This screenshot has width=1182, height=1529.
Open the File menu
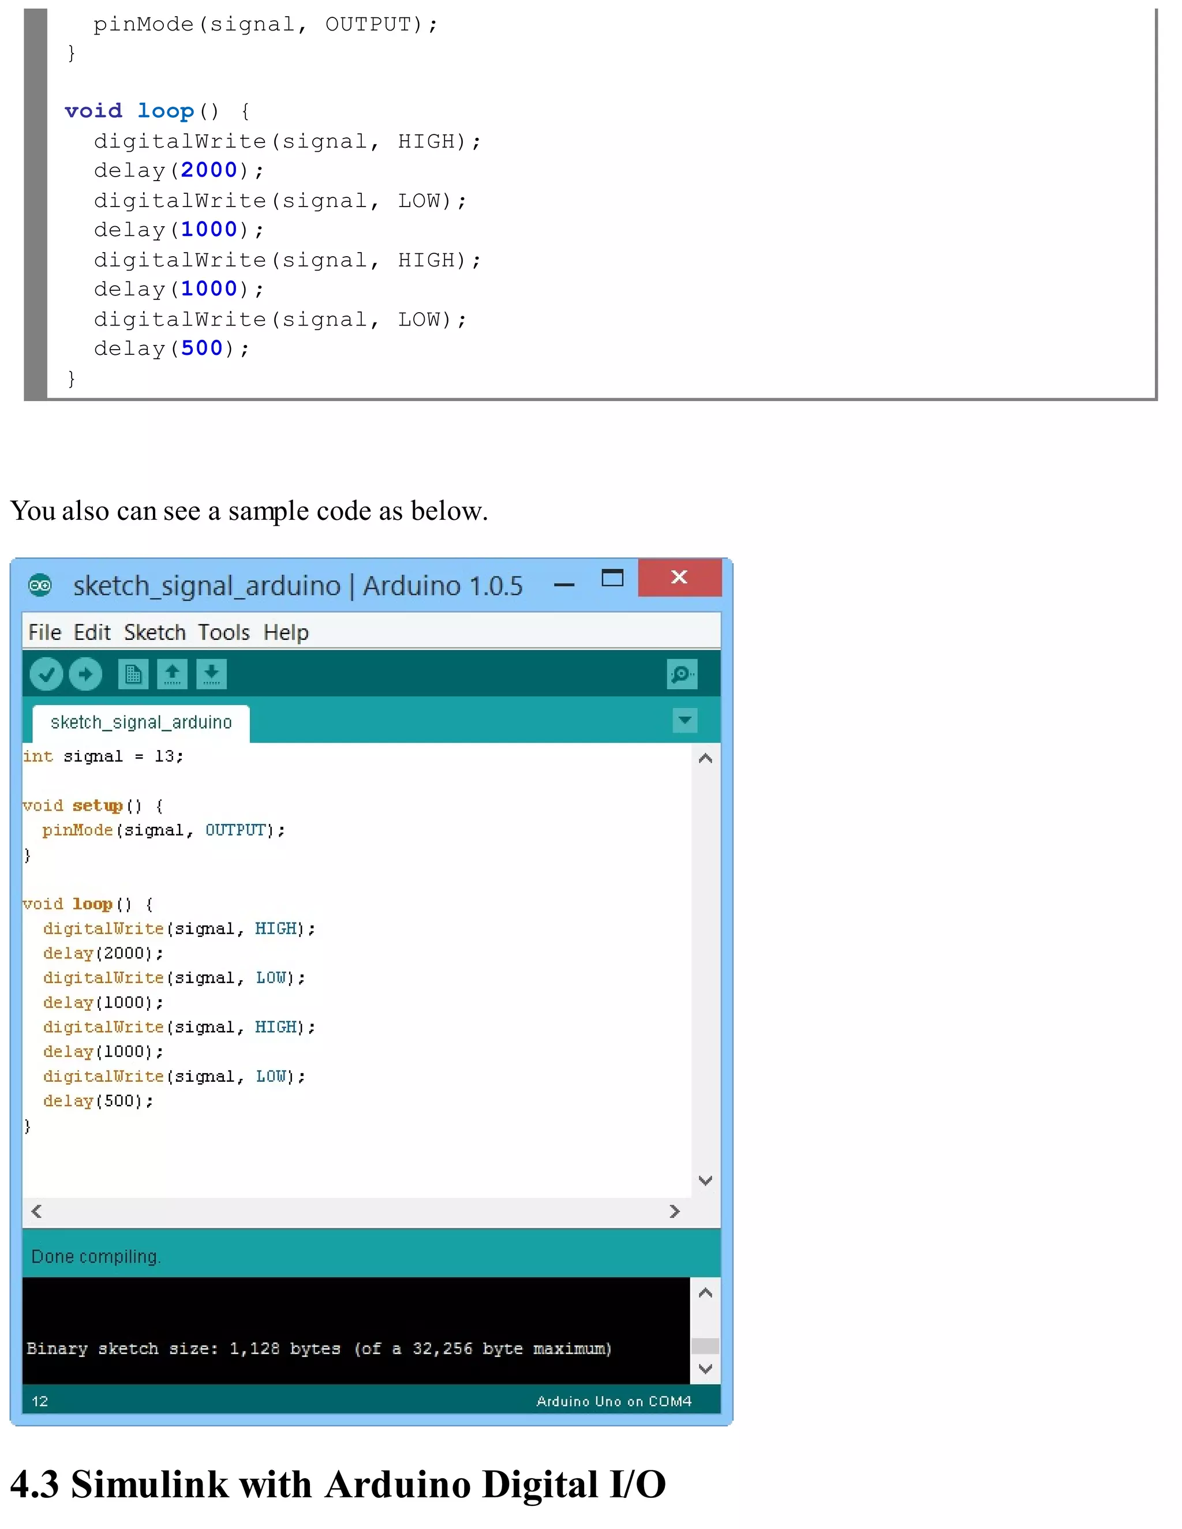click(45, 632)
